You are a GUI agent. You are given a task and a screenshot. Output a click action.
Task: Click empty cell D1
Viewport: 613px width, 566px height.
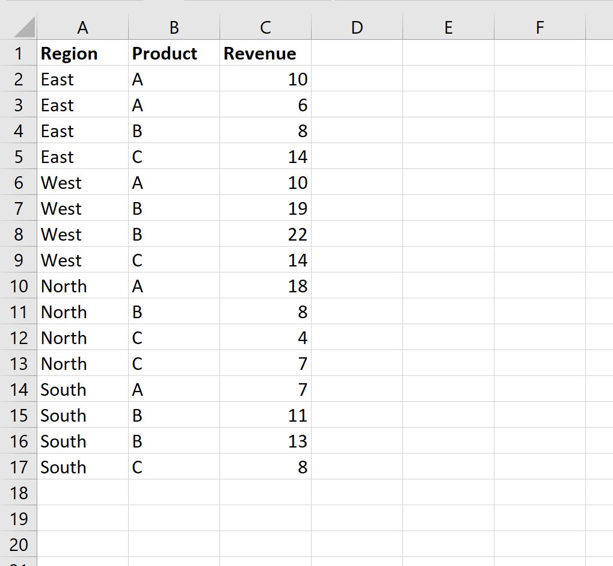(357, 54)
